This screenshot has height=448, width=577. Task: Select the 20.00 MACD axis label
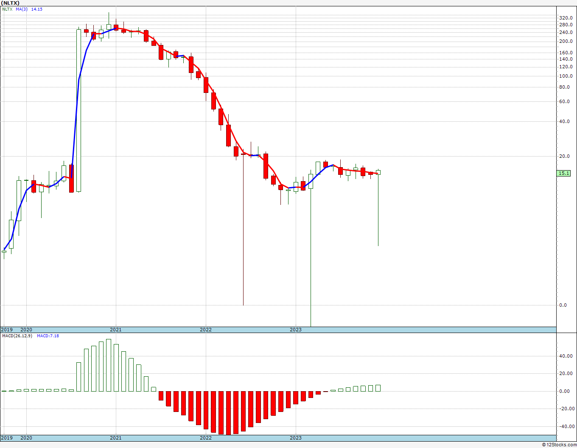[566, 374]
